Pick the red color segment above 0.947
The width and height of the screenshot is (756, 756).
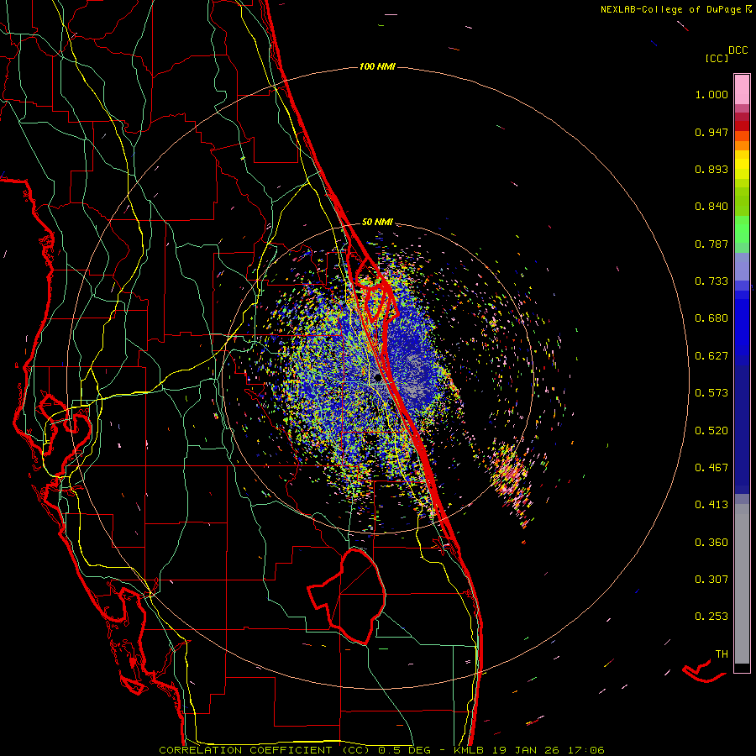coord(742,126)
